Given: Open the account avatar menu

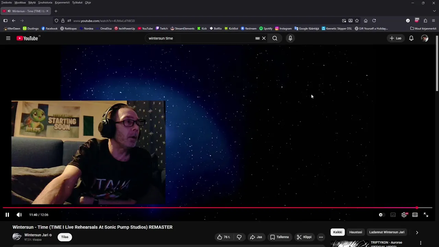Looking at the screenshot, I should 425,38.
